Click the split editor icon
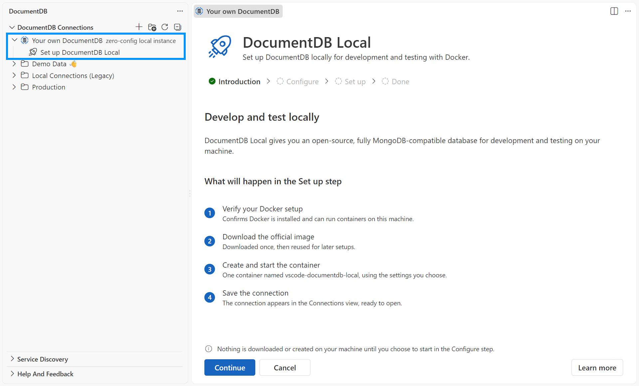 614,11
